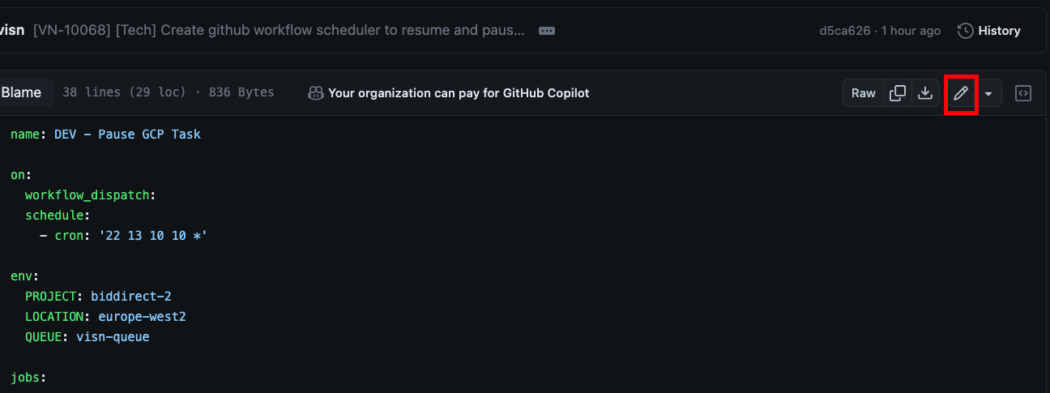Open commit d5ca626 link
Viewport: 1050px width, 393px height.
pos(845,31)
